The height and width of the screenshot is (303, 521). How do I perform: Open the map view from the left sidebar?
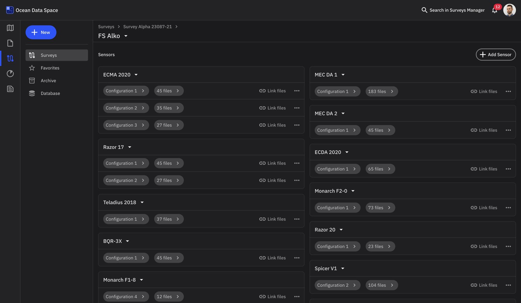[10, 28]
